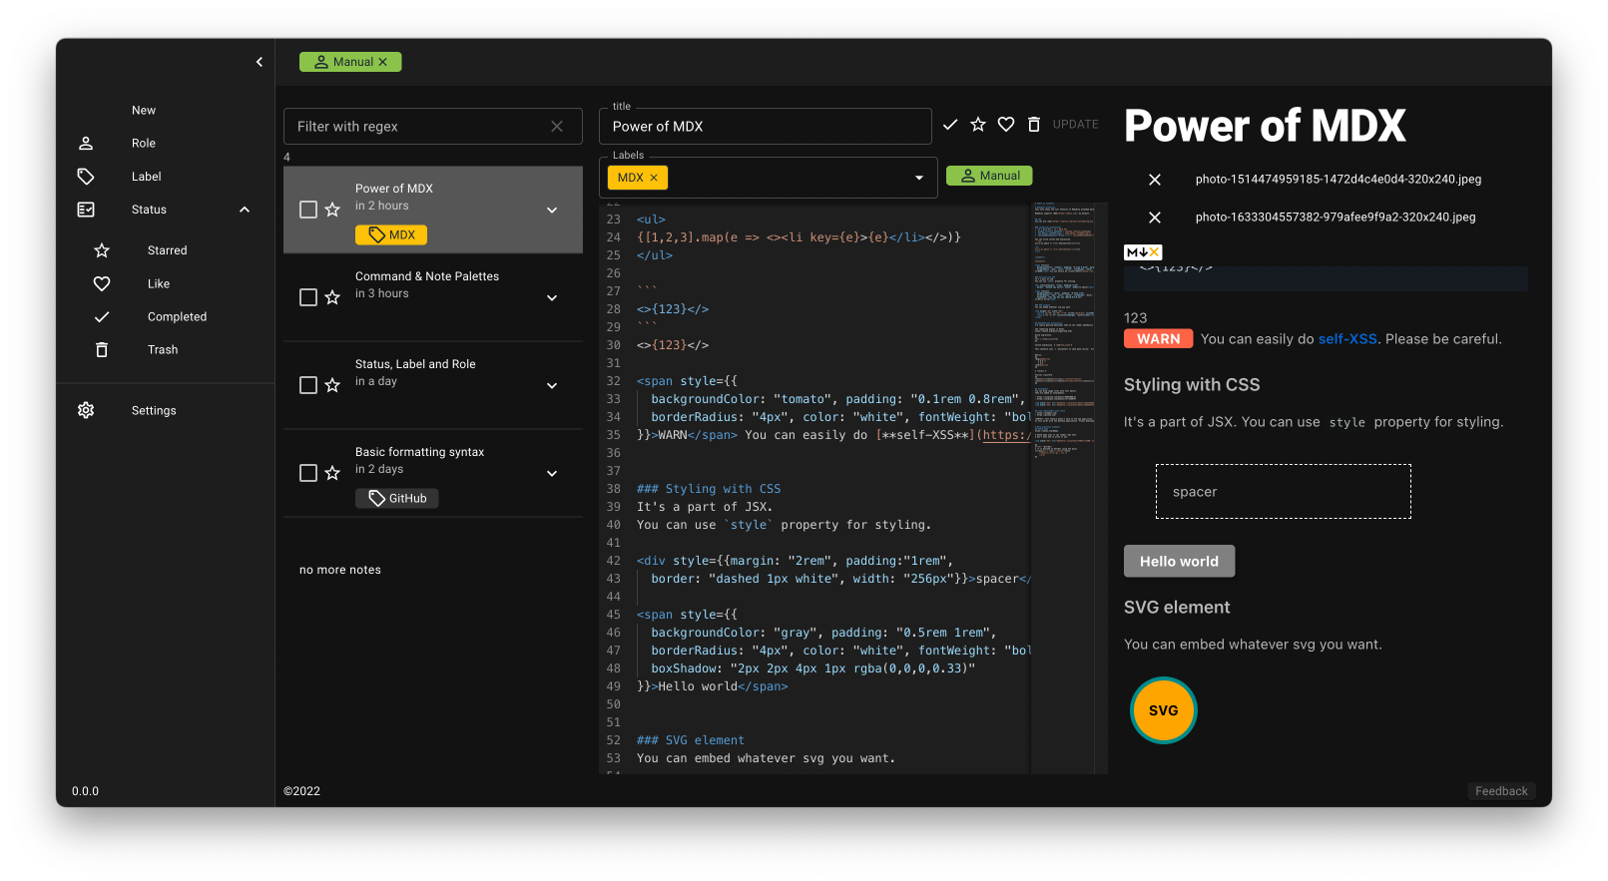Remove photo-1633304557382 attachment

click(x=1155, y=218)
